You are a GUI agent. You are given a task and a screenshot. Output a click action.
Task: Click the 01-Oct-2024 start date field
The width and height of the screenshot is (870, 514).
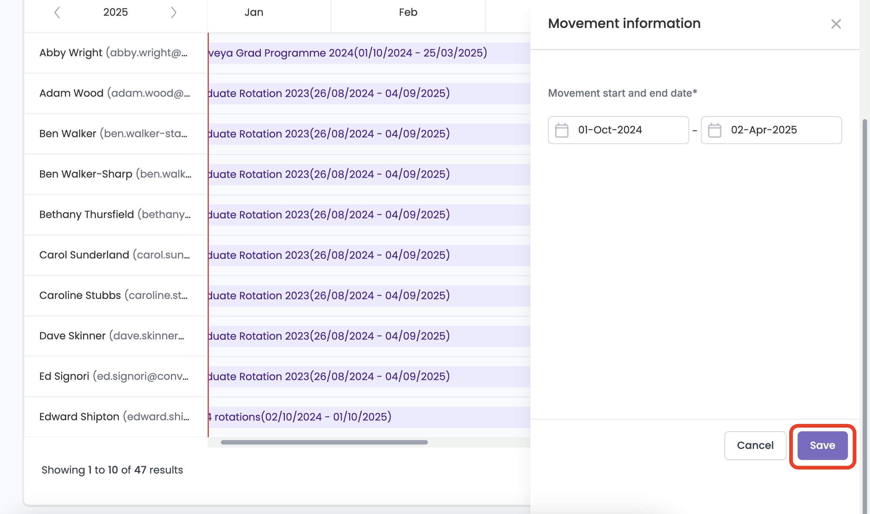(x=618, y=130)
